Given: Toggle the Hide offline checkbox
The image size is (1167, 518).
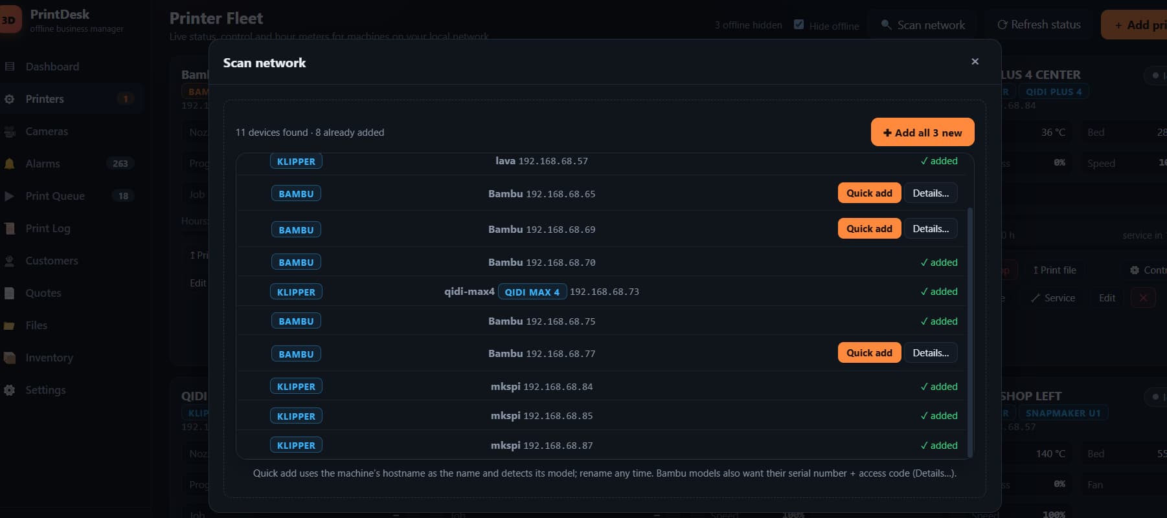Looking at the screenshot, I should tap(799, 25).
